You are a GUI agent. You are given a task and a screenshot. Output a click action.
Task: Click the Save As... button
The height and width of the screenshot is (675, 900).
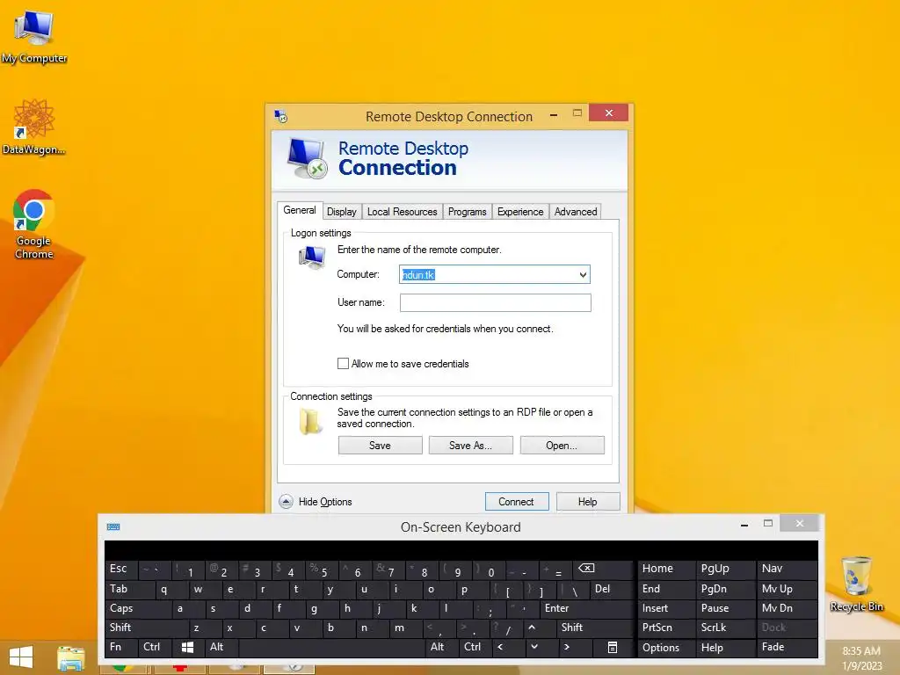(471, 446)
